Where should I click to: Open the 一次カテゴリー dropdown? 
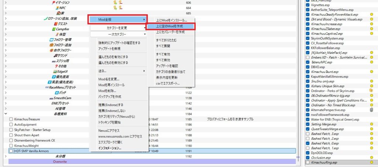[118, 34]
